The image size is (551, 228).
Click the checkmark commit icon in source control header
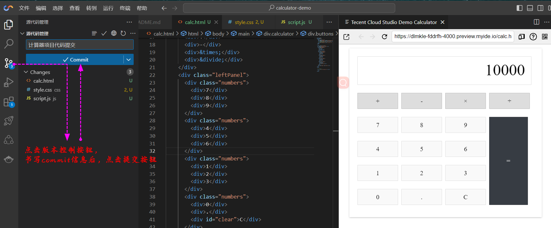coord(104,33)
